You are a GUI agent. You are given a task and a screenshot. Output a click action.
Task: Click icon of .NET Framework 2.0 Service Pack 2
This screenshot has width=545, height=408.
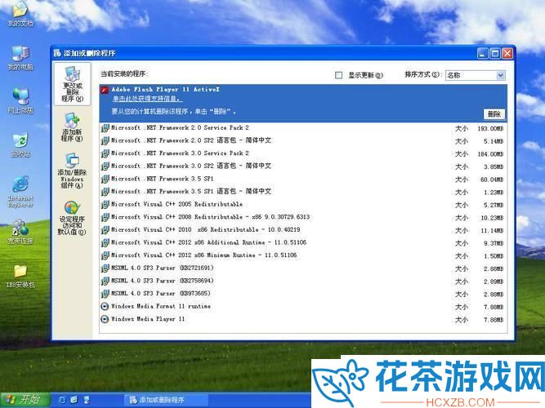point(105,128)
